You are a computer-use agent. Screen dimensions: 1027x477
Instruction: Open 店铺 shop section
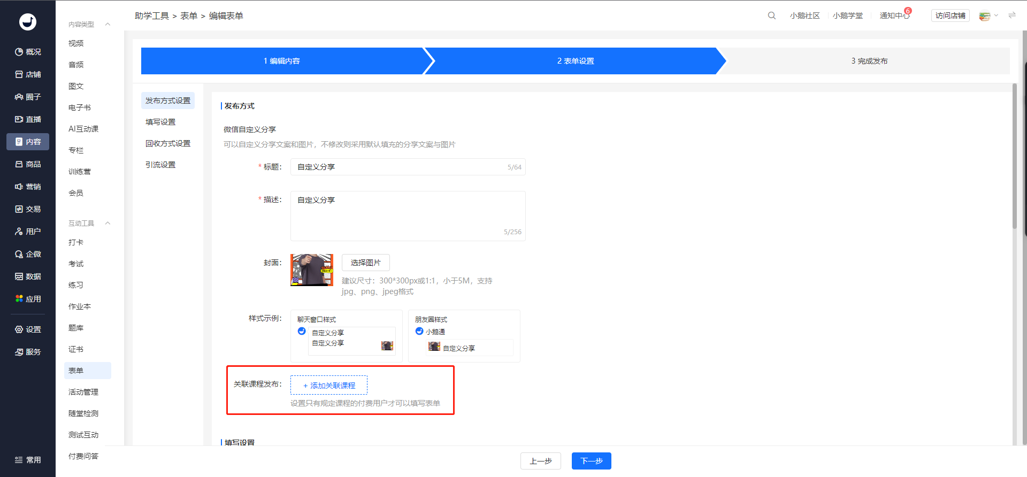click(x=28, y=74)
